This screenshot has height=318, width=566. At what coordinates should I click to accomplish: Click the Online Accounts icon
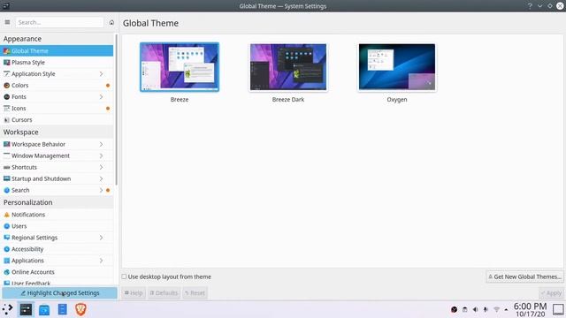coord(6,272)
